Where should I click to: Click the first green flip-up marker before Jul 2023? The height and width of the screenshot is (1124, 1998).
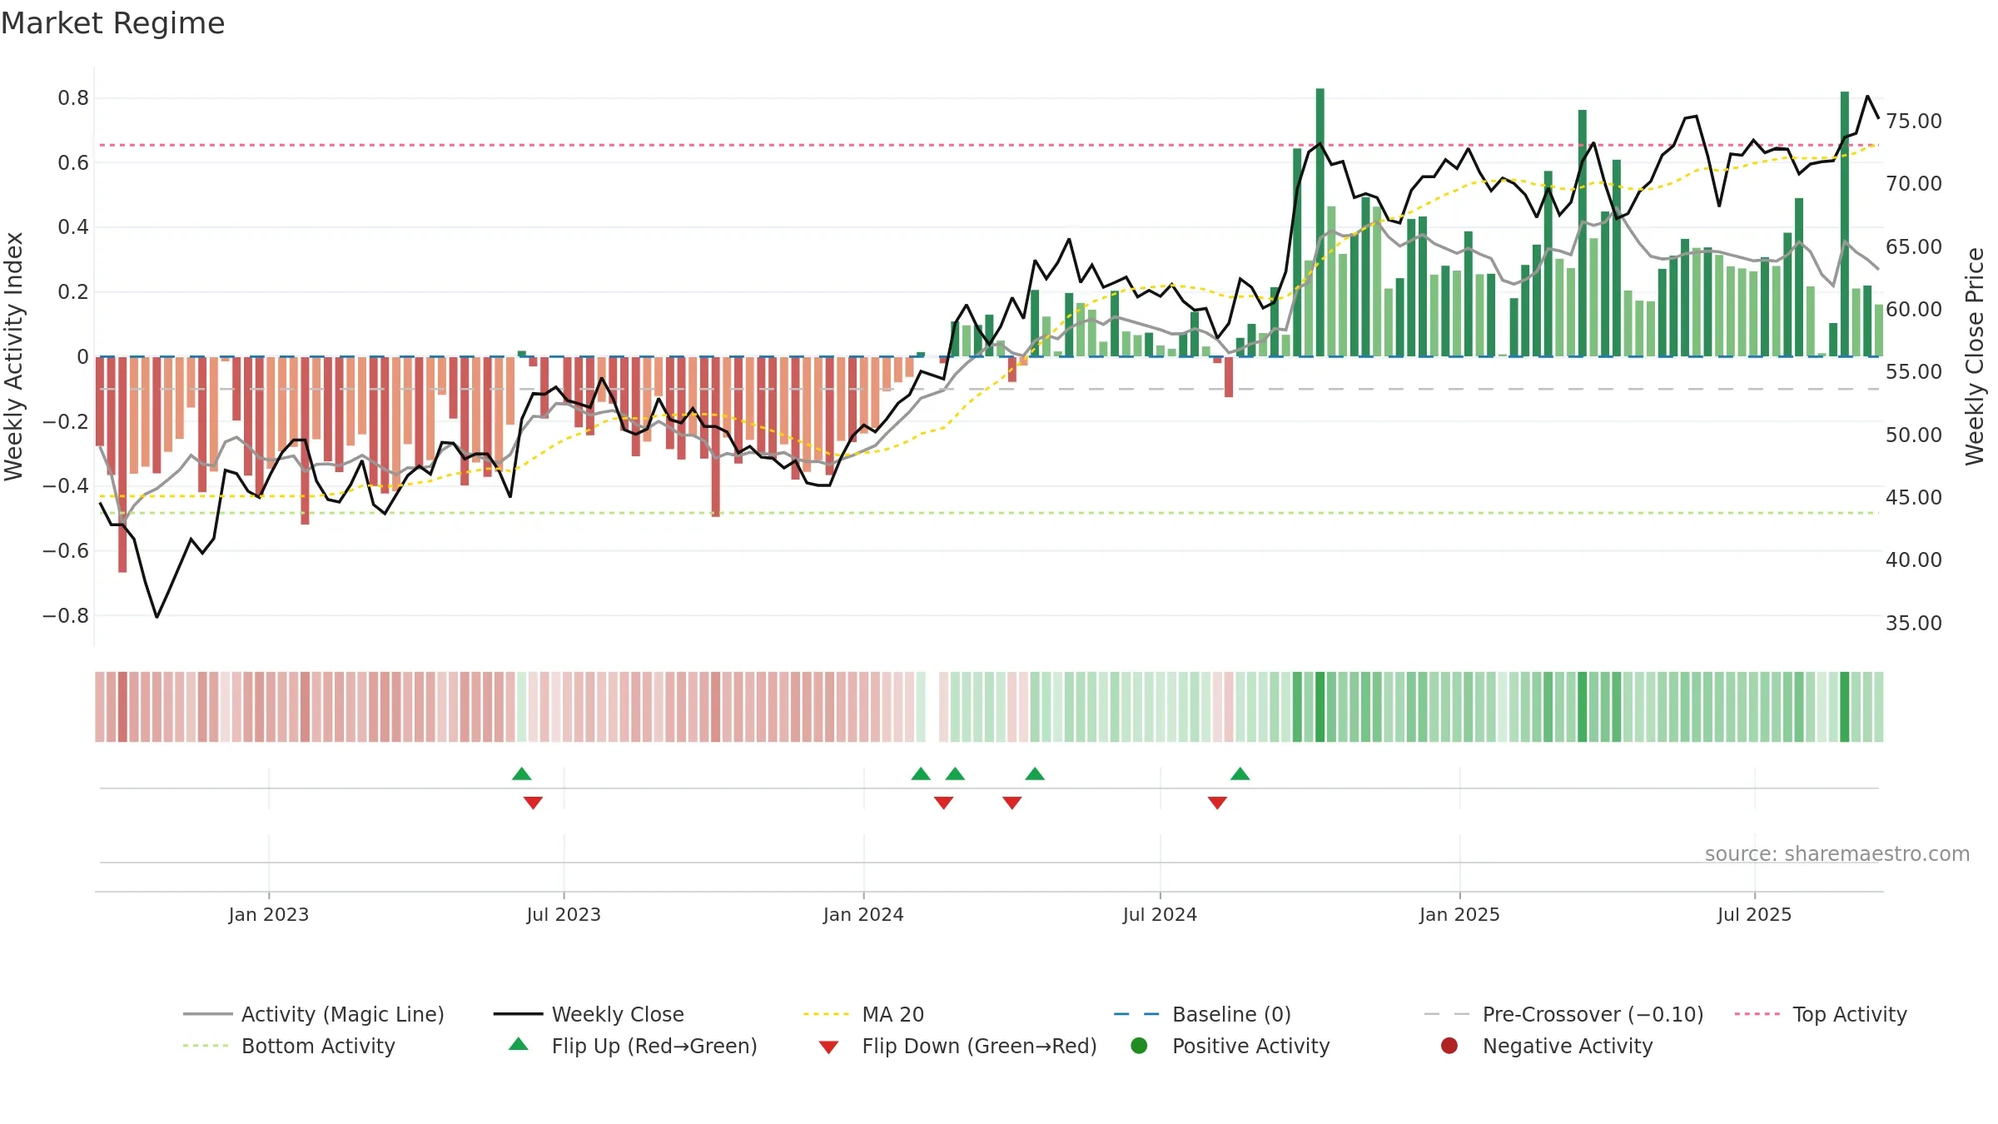click(x=522, y=773)
